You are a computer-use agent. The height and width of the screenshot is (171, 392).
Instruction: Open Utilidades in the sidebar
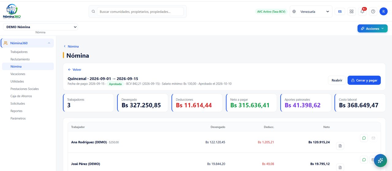coord(17,82)
